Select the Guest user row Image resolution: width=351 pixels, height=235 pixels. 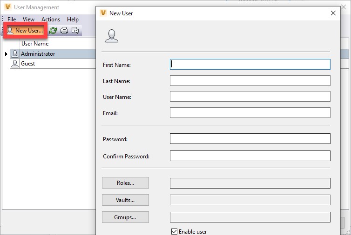coord(53,64)
